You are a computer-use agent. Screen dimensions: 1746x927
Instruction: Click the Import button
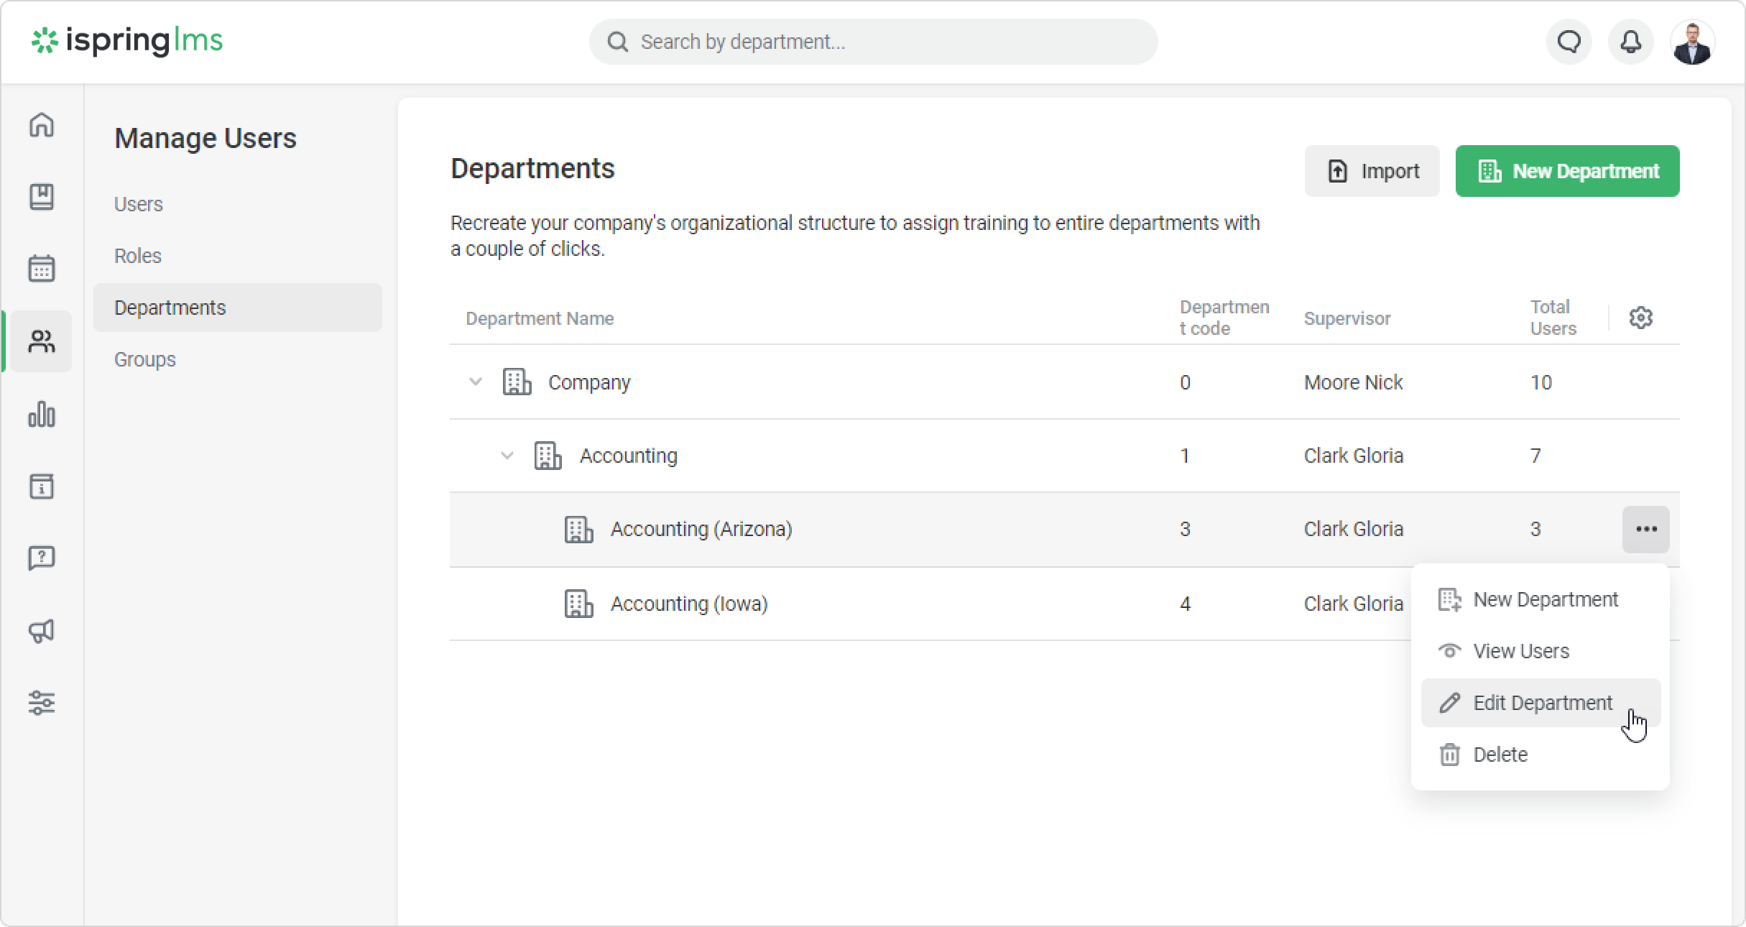coord(1372,171)
